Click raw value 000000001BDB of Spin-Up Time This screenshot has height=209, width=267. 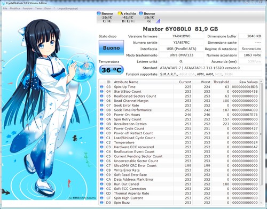pyautogui.click(x=245, y=87)
